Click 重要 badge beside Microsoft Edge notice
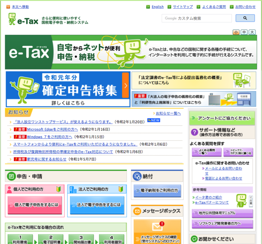262x244 pixels. click(20, 129)
